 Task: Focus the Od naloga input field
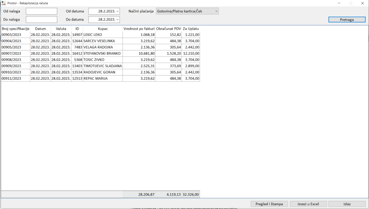pos(41,11)
